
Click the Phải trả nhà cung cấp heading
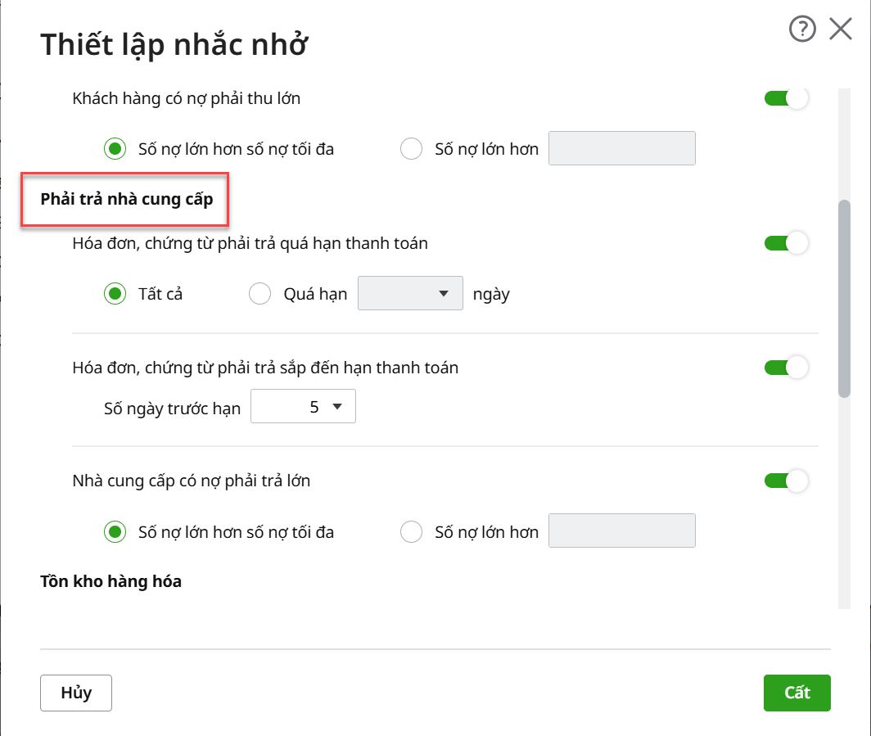tap(126, 199)
